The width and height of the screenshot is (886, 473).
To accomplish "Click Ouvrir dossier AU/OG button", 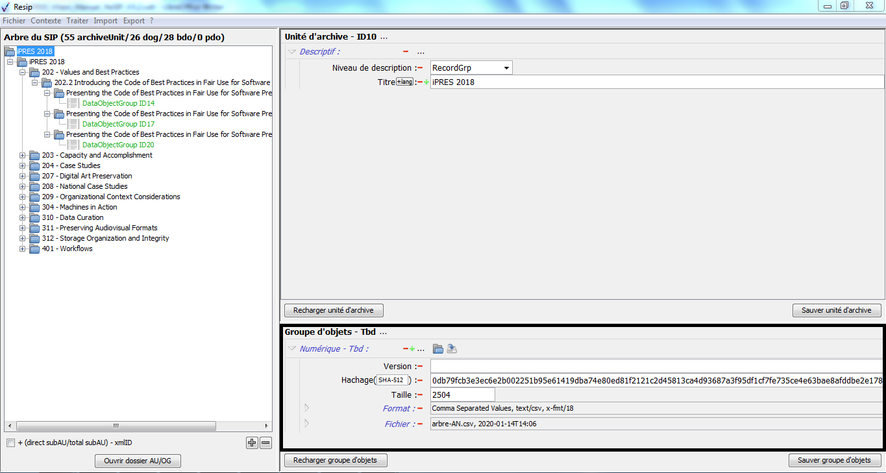I will point(138,461).
